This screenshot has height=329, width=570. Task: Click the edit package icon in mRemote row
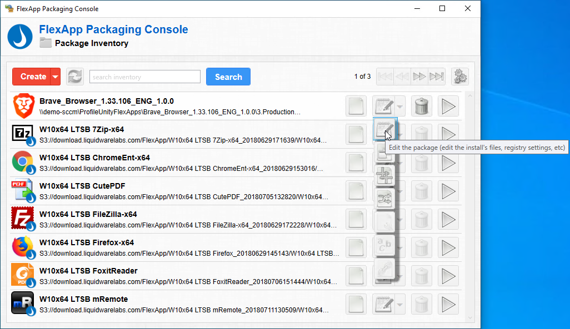click(383, 303)
